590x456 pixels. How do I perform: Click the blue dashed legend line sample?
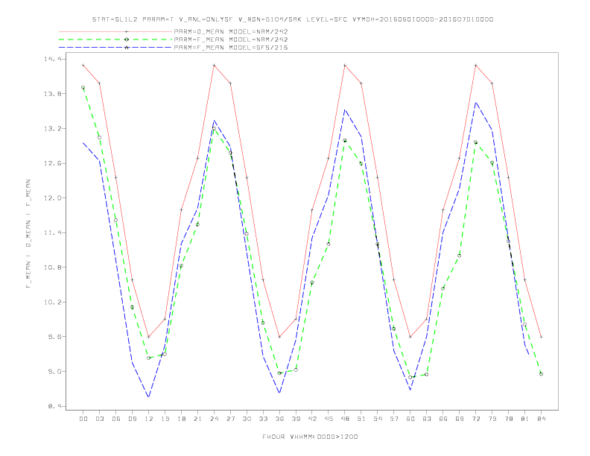point(115,48)
